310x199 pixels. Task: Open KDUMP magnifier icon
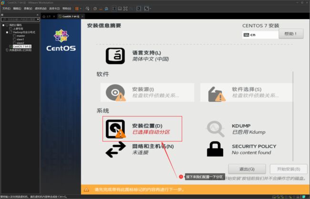(x=216, y=129)
